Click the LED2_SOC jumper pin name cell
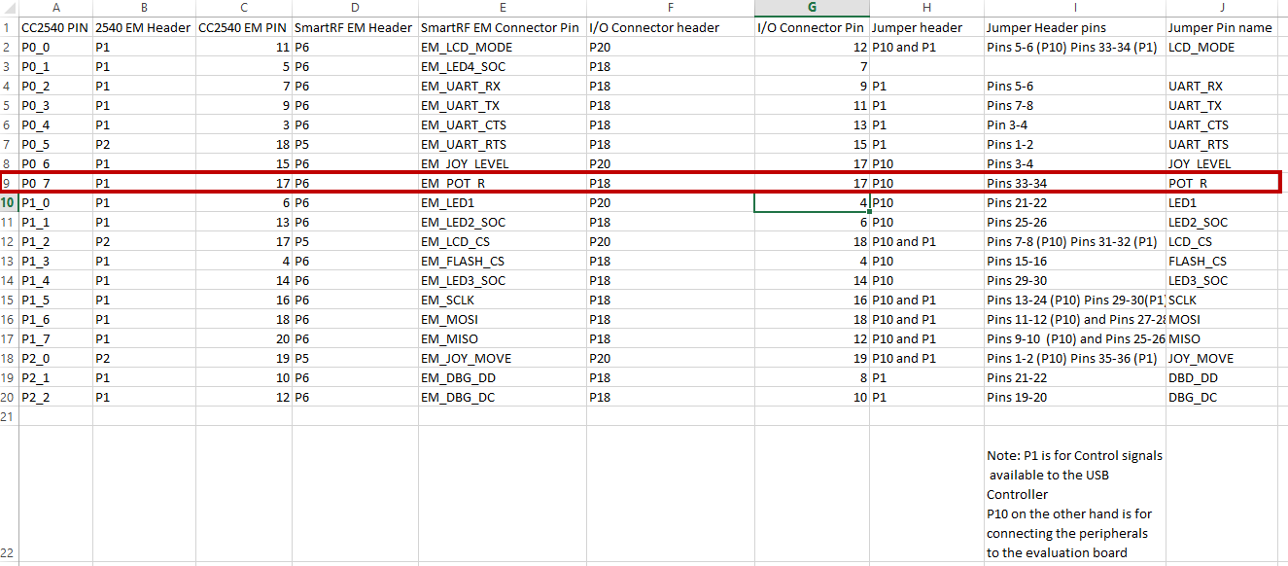This screenshot has height=566, width=1288. (x=1222, y=222)
